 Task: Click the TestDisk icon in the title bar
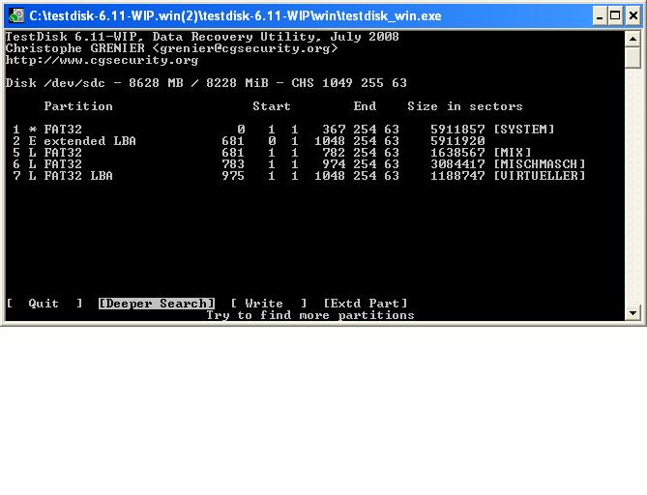(16, 16)
